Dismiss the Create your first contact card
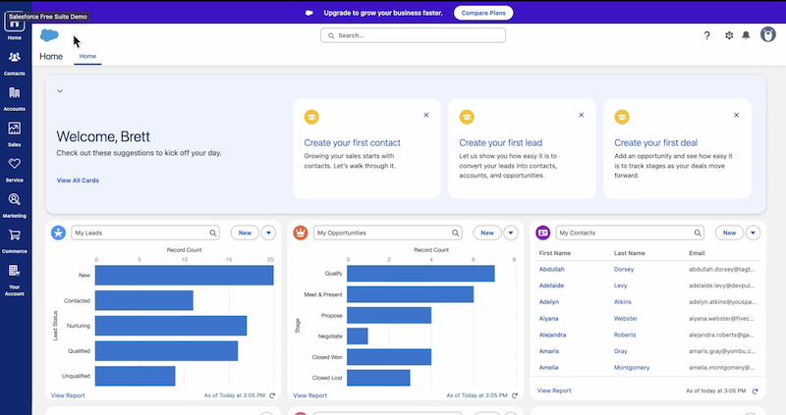786x415 pixels. pyautogui.click(x=425, y=115)
